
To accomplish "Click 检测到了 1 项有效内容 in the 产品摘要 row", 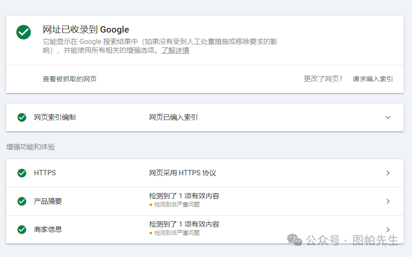I will pos(184,196).
